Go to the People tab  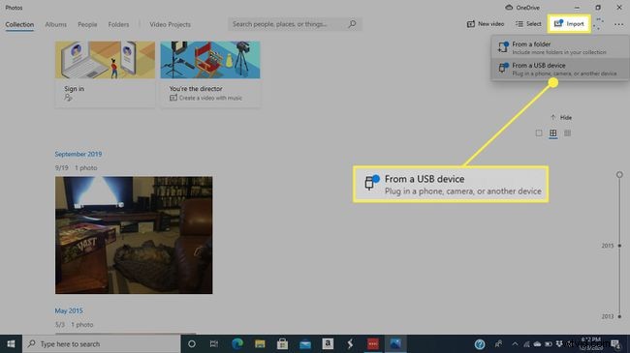pyautogui.click(x=87, y=24)
